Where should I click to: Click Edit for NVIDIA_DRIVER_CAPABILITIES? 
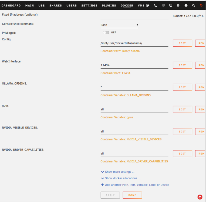(182, 154)
